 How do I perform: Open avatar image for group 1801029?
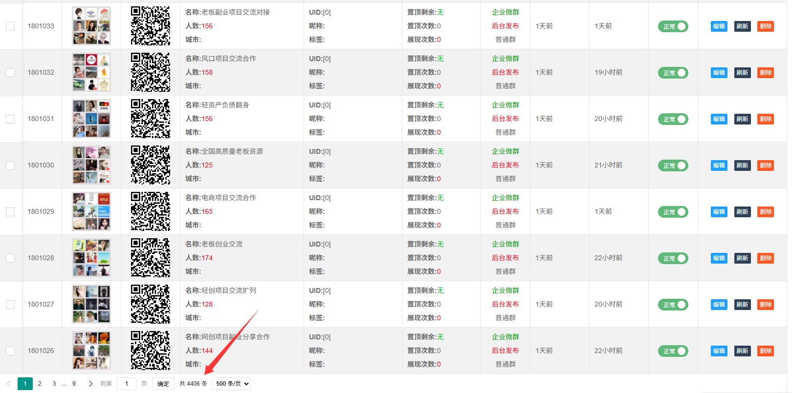click(91, 211)
